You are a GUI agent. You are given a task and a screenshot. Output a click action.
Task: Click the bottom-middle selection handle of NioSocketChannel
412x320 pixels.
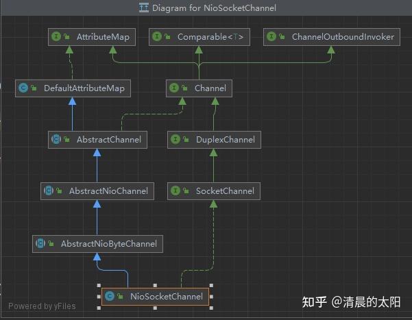pyautogui.click(x=155, y=308)
